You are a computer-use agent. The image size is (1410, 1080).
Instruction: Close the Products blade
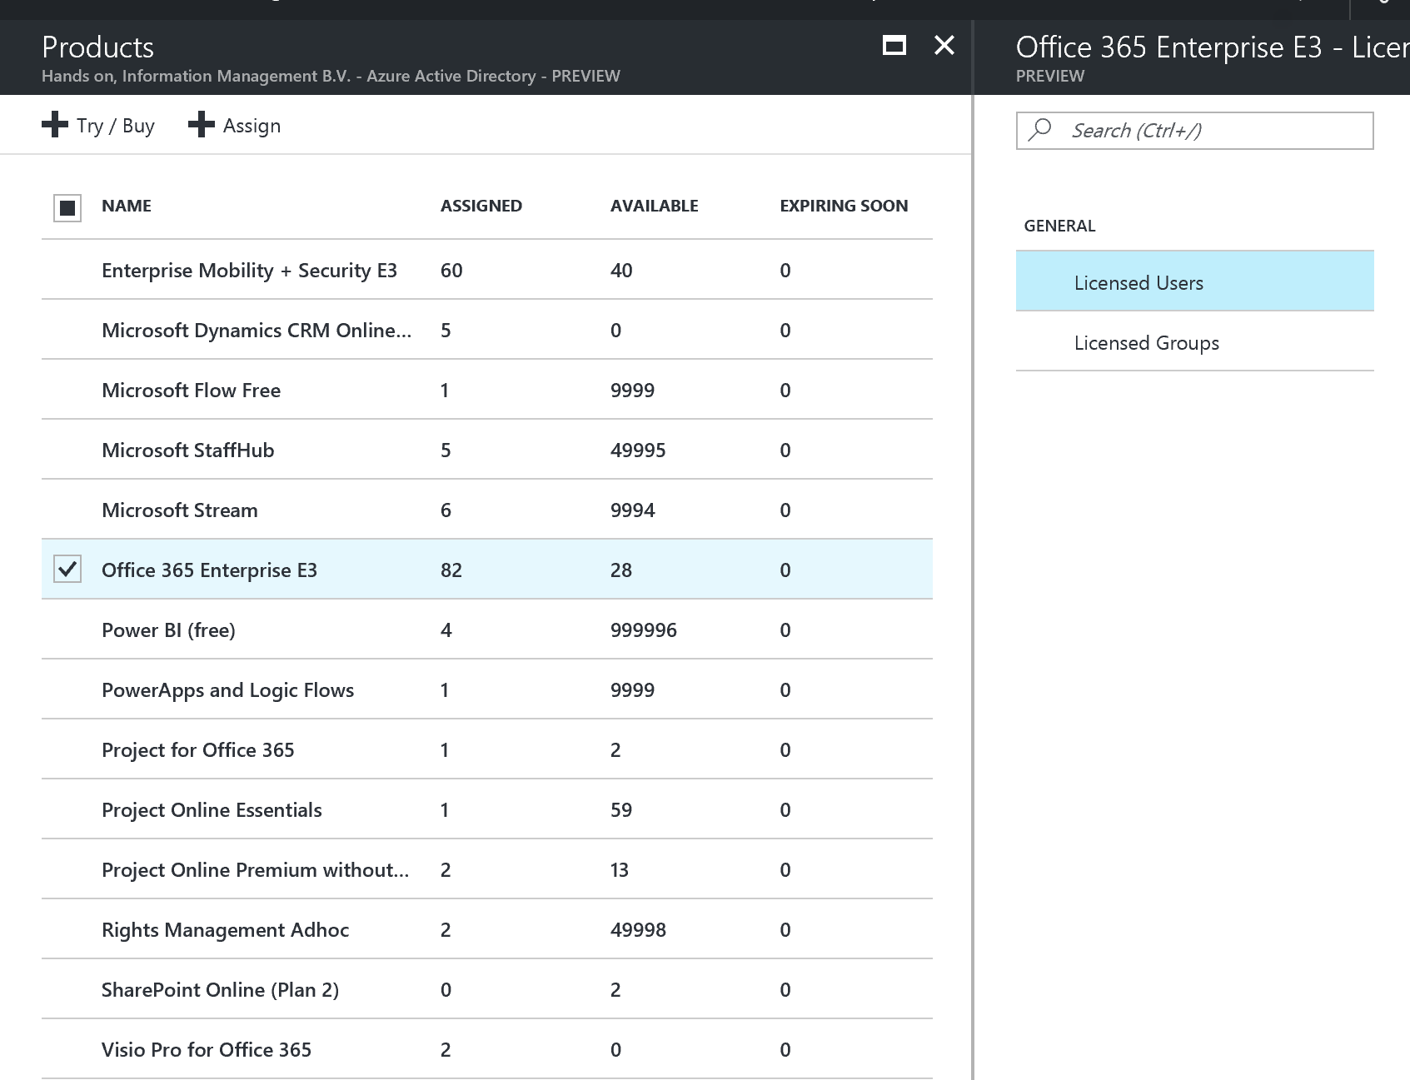click(944, 46)
